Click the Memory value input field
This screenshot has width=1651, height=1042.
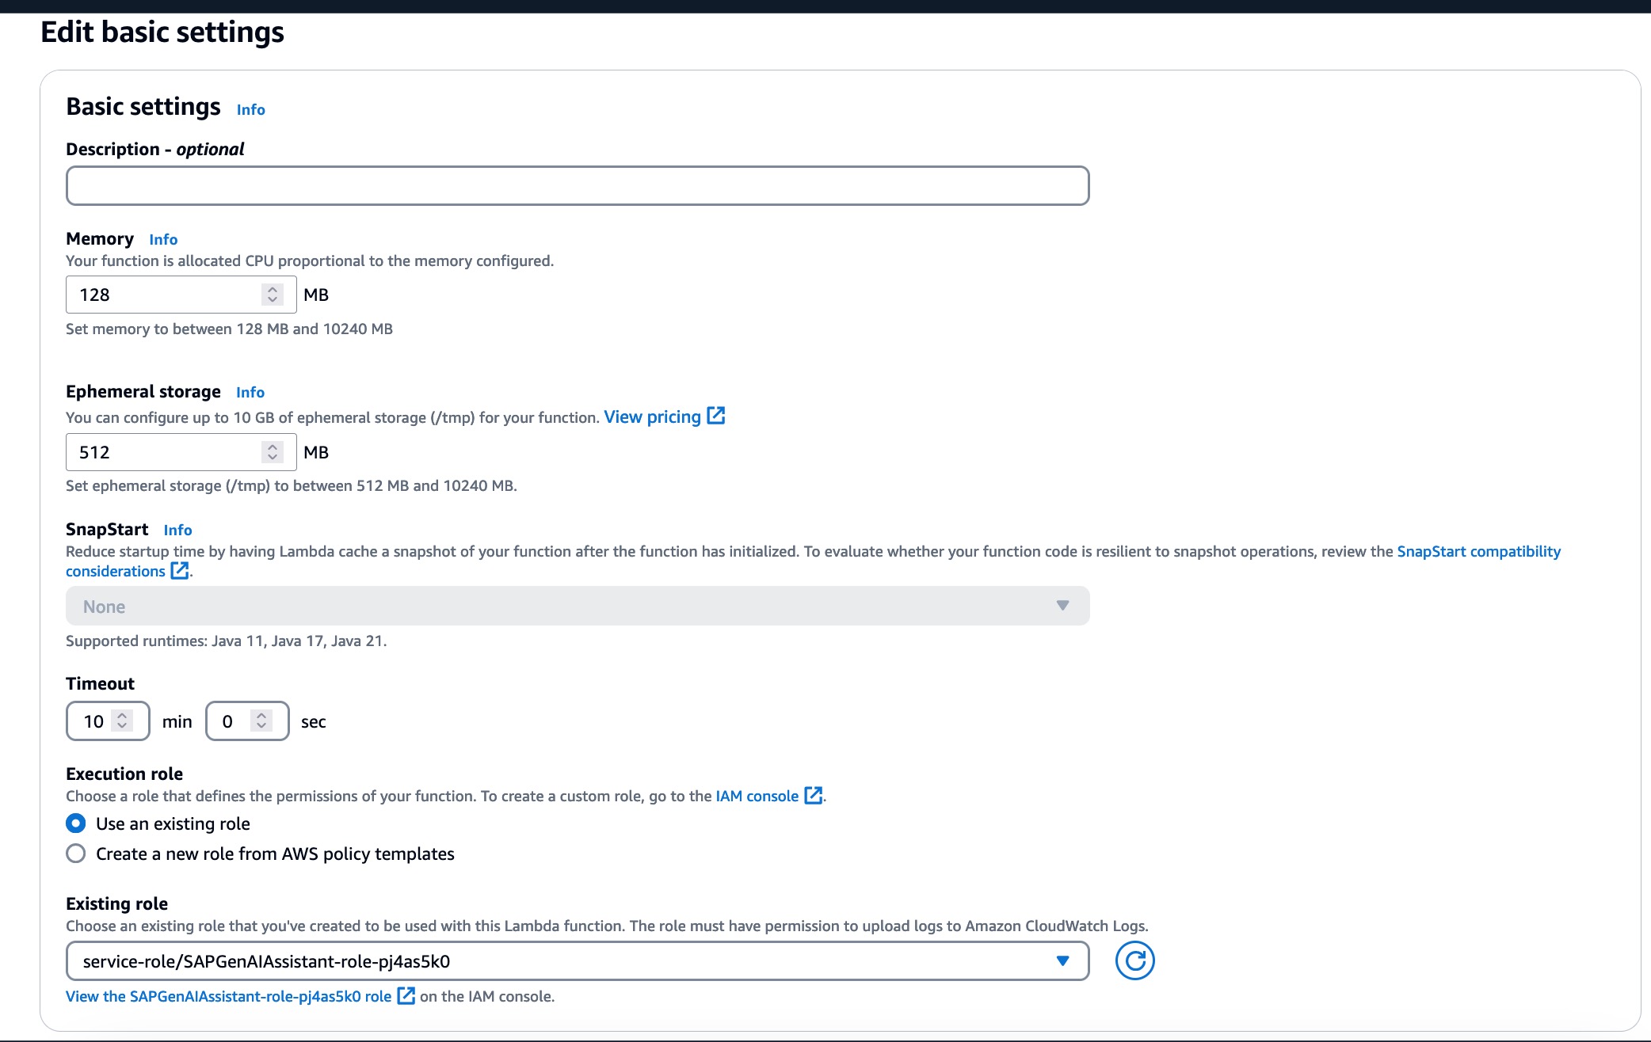162,295
